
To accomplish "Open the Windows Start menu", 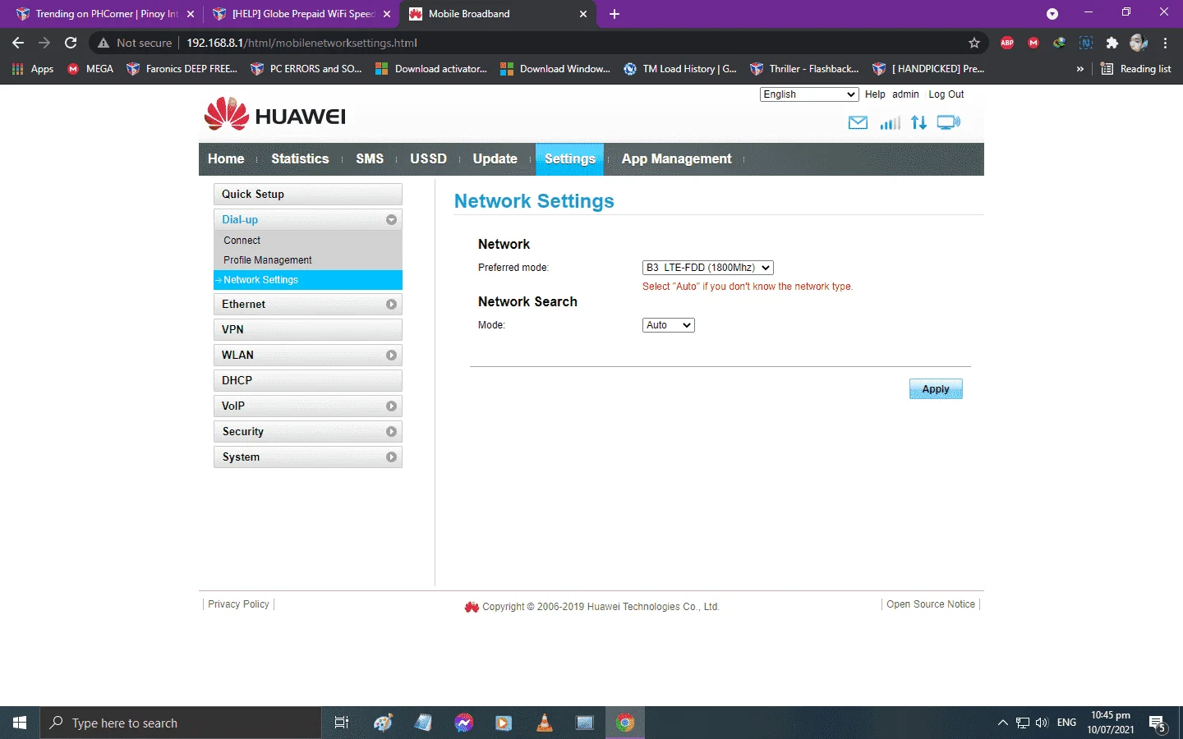I will pyautogui.click(x=20, y=723).
